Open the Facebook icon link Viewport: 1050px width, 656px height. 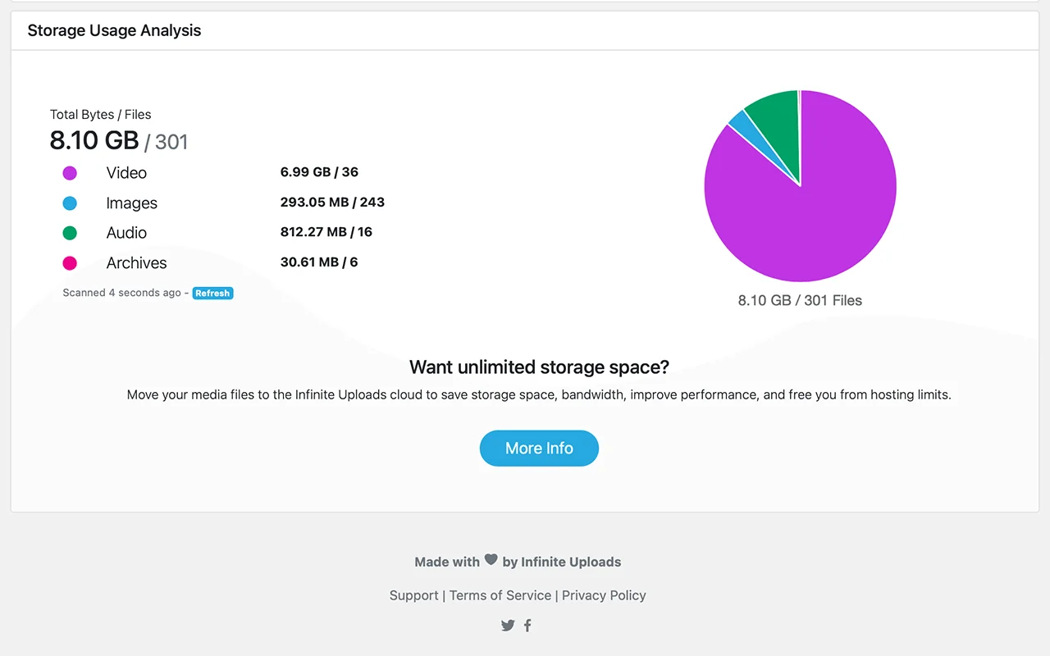coord(527,626)
